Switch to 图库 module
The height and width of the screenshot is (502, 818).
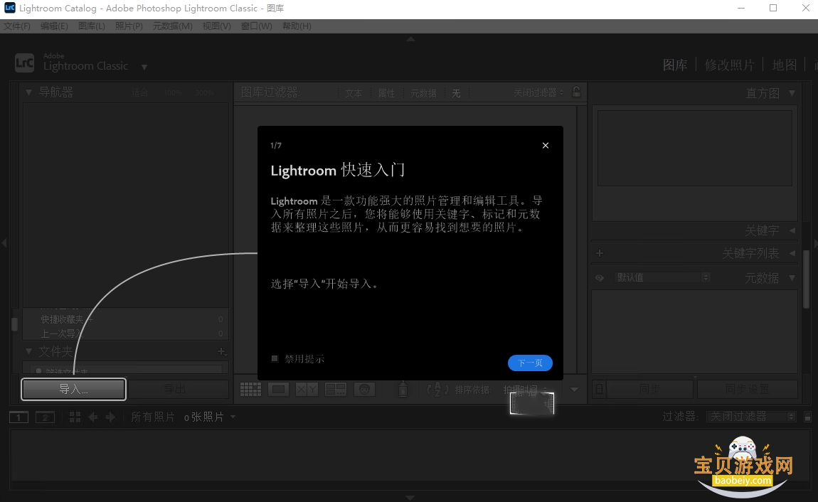675,65
